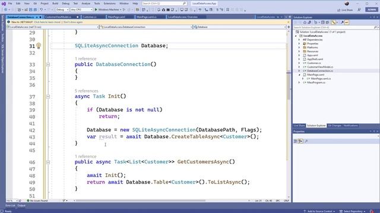The height and width of the screenshot is (213, 380).
Task: Collapse the Init method outlining
Action: (48, 96)
